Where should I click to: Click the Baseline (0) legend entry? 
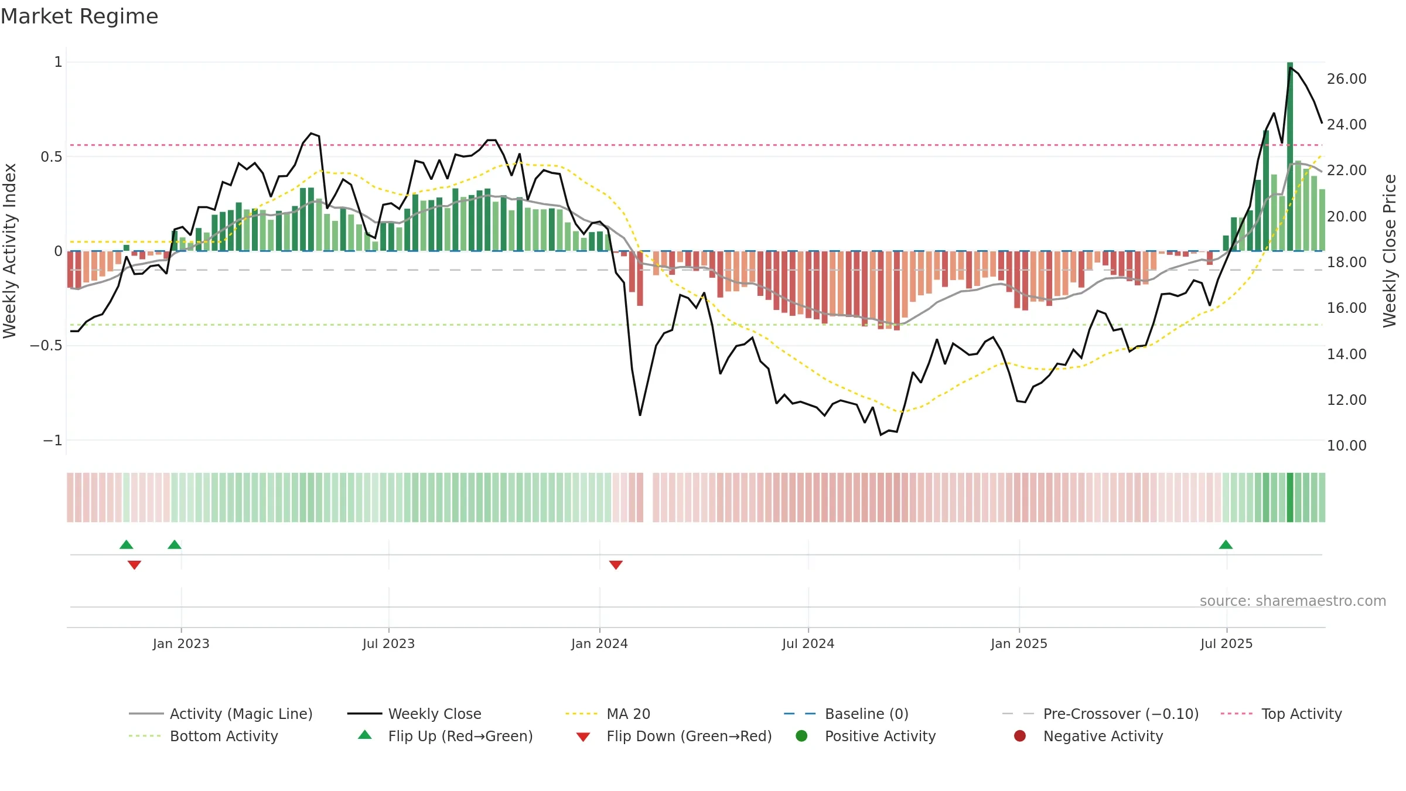click(x=846, y=714)
